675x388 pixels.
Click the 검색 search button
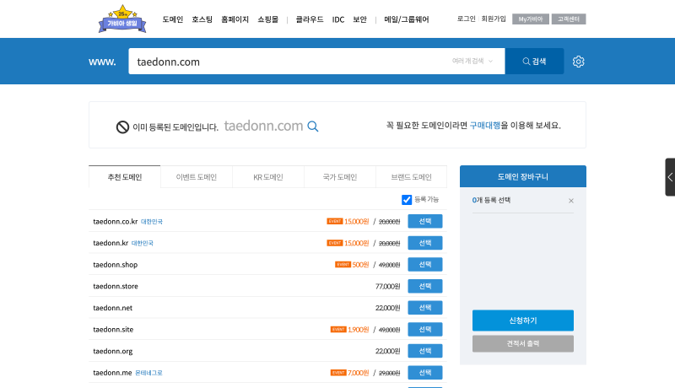click(x=534, y=61)
